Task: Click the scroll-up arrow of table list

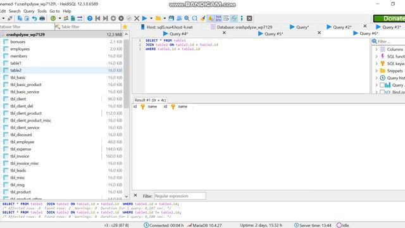Action: click(x=127, y=34)
